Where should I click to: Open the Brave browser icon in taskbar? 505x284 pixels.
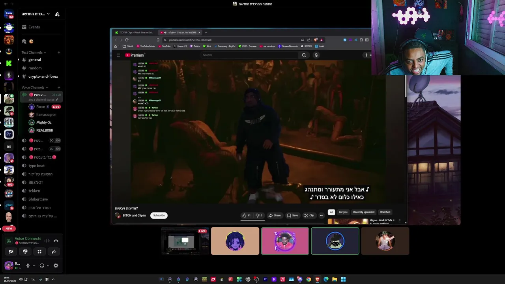point(317,279)
